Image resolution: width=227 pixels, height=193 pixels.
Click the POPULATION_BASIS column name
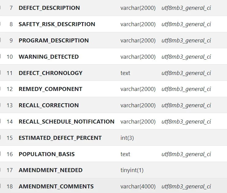47,154
